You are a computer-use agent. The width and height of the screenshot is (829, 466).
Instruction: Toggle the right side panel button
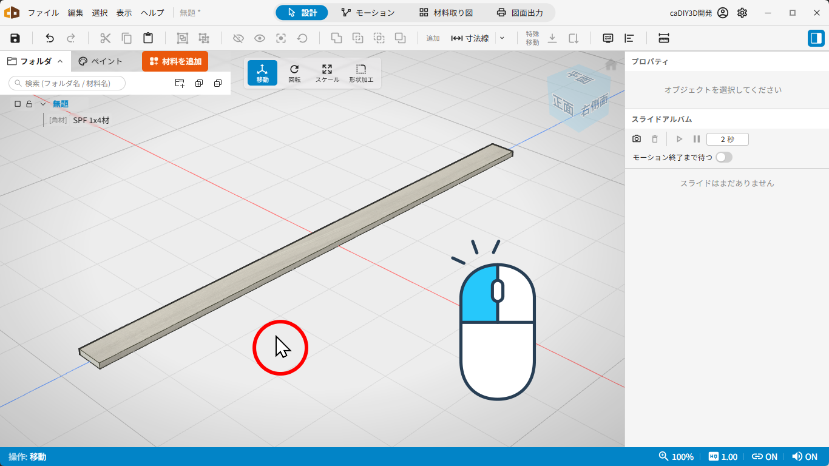(816, 38)
